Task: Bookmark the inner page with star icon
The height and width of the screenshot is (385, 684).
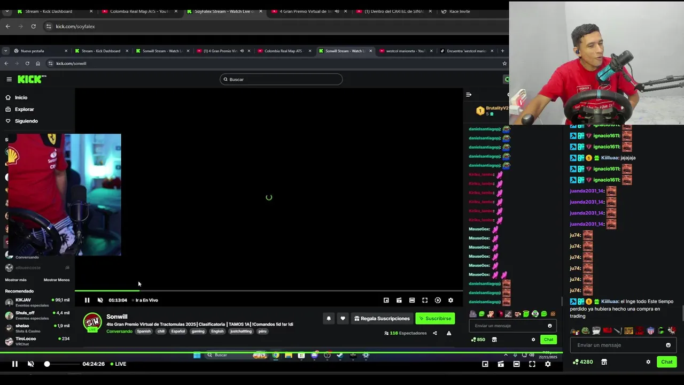Action: click(x=504, y=63)
